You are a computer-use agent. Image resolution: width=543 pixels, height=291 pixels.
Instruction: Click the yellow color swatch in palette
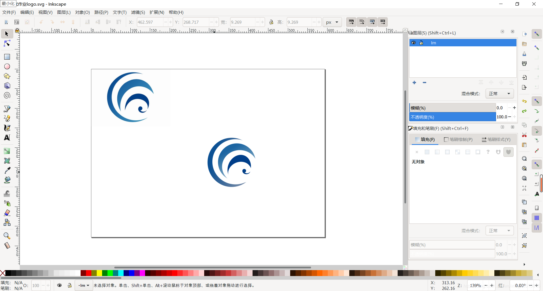tap(99, 273)
